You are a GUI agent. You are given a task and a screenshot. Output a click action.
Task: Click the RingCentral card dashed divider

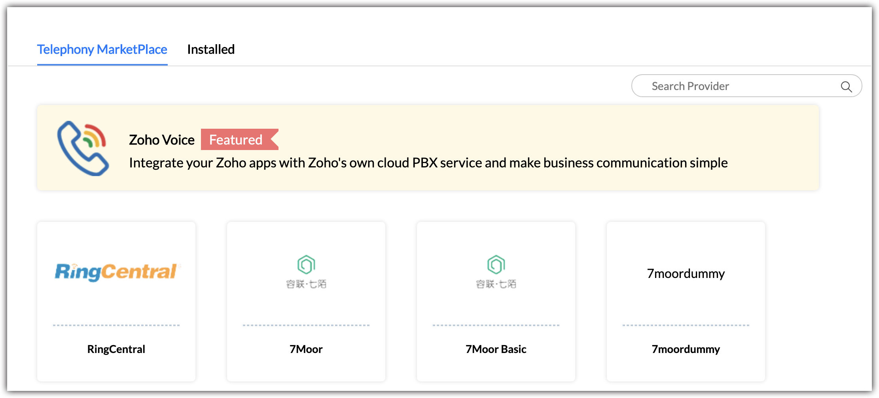pyautogui.click(x=116, y=325)
